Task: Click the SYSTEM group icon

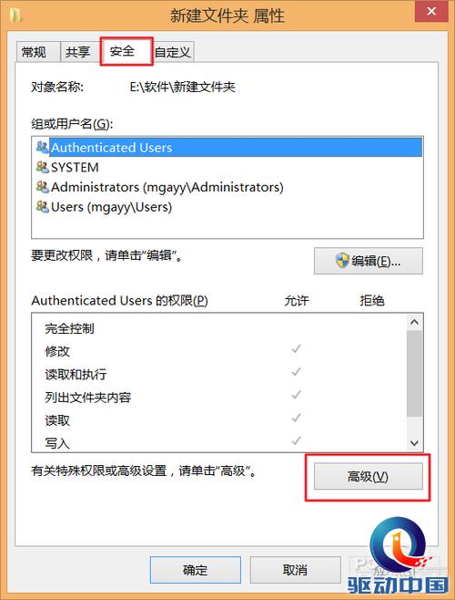Action: [x=42, y=167]
